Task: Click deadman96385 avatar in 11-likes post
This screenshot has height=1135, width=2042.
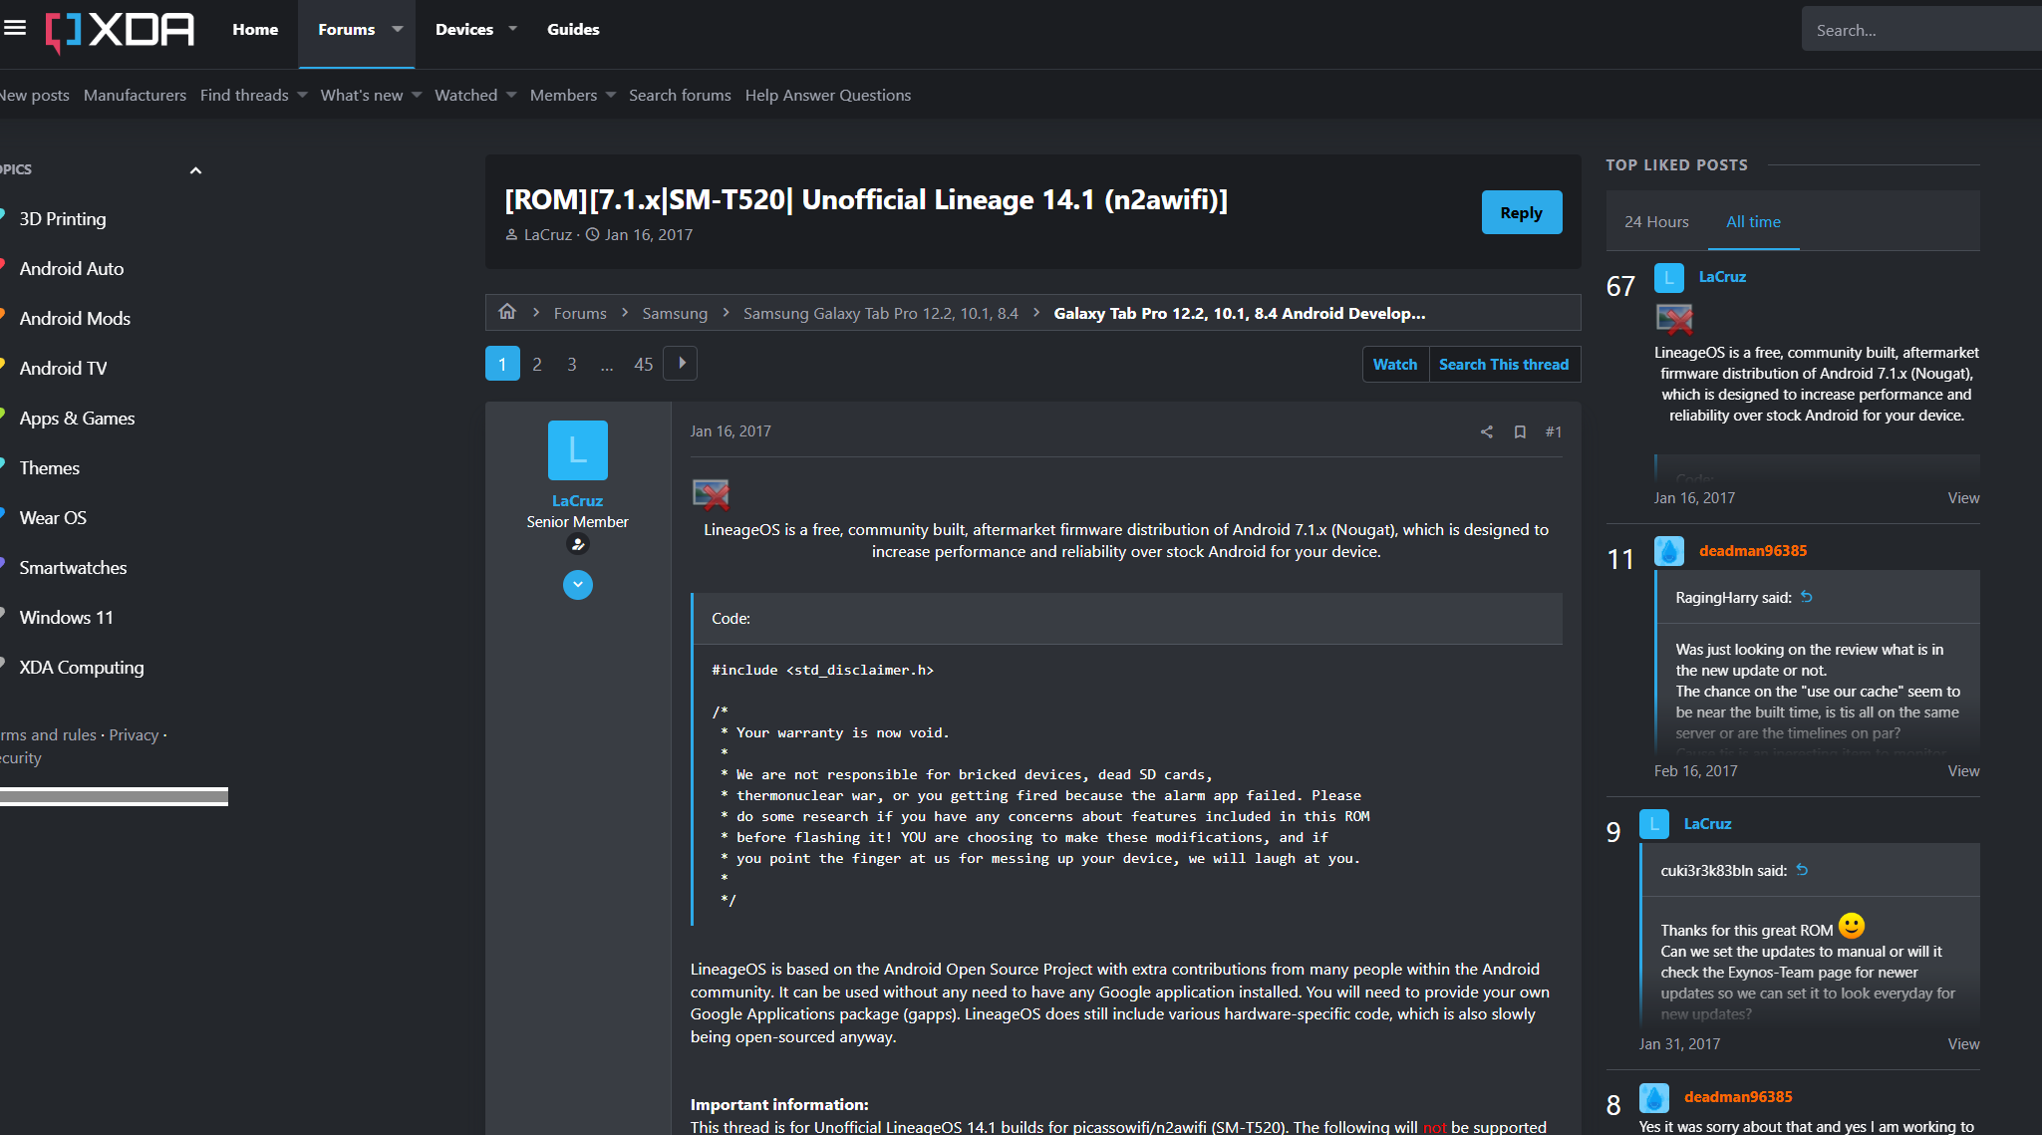Action: tap(1669, 551)
